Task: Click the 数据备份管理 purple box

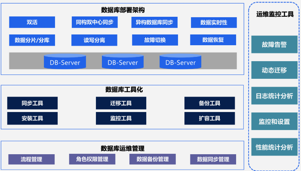Action: (x=153, y=159)
